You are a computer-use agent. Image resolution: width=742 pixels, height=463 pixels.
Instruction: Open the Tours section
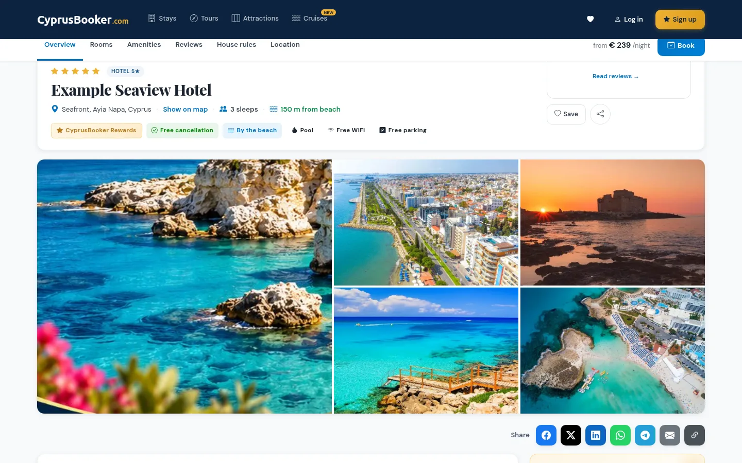[x=204, y=19]
